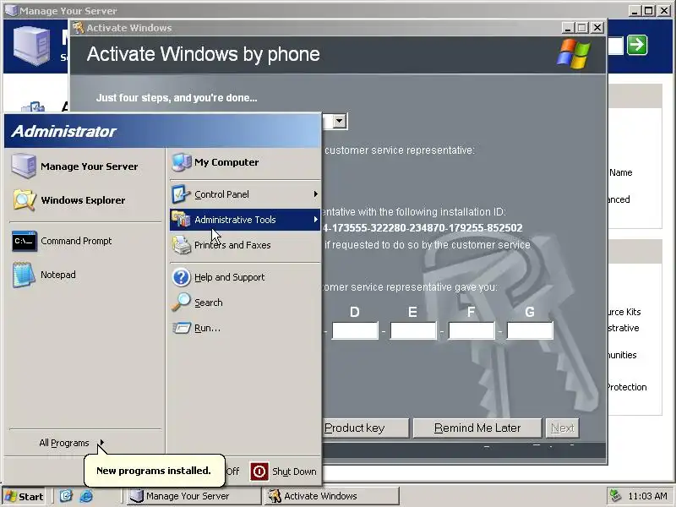Click the search box in Manage Your Server
Image resolution: width=676 pixels, height=507 pixels.
[615, 46]
